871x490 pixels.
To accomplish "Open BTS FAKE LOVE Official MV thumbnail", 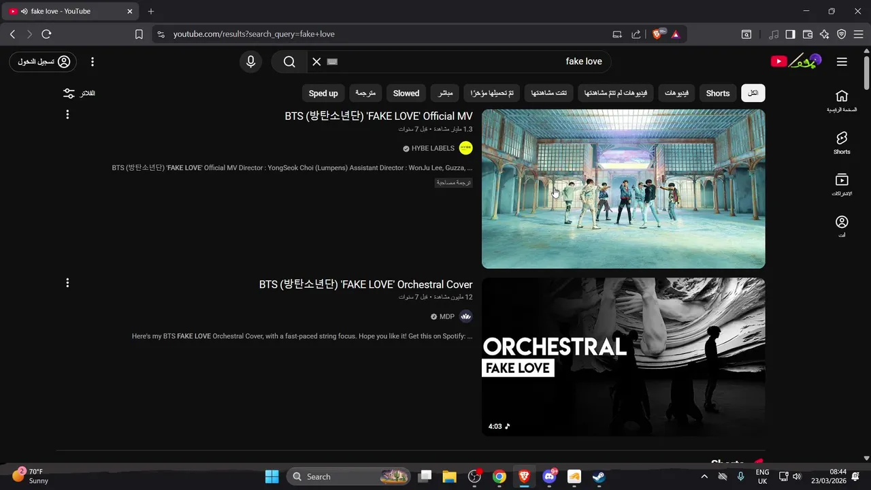I will tap(623, 189).
